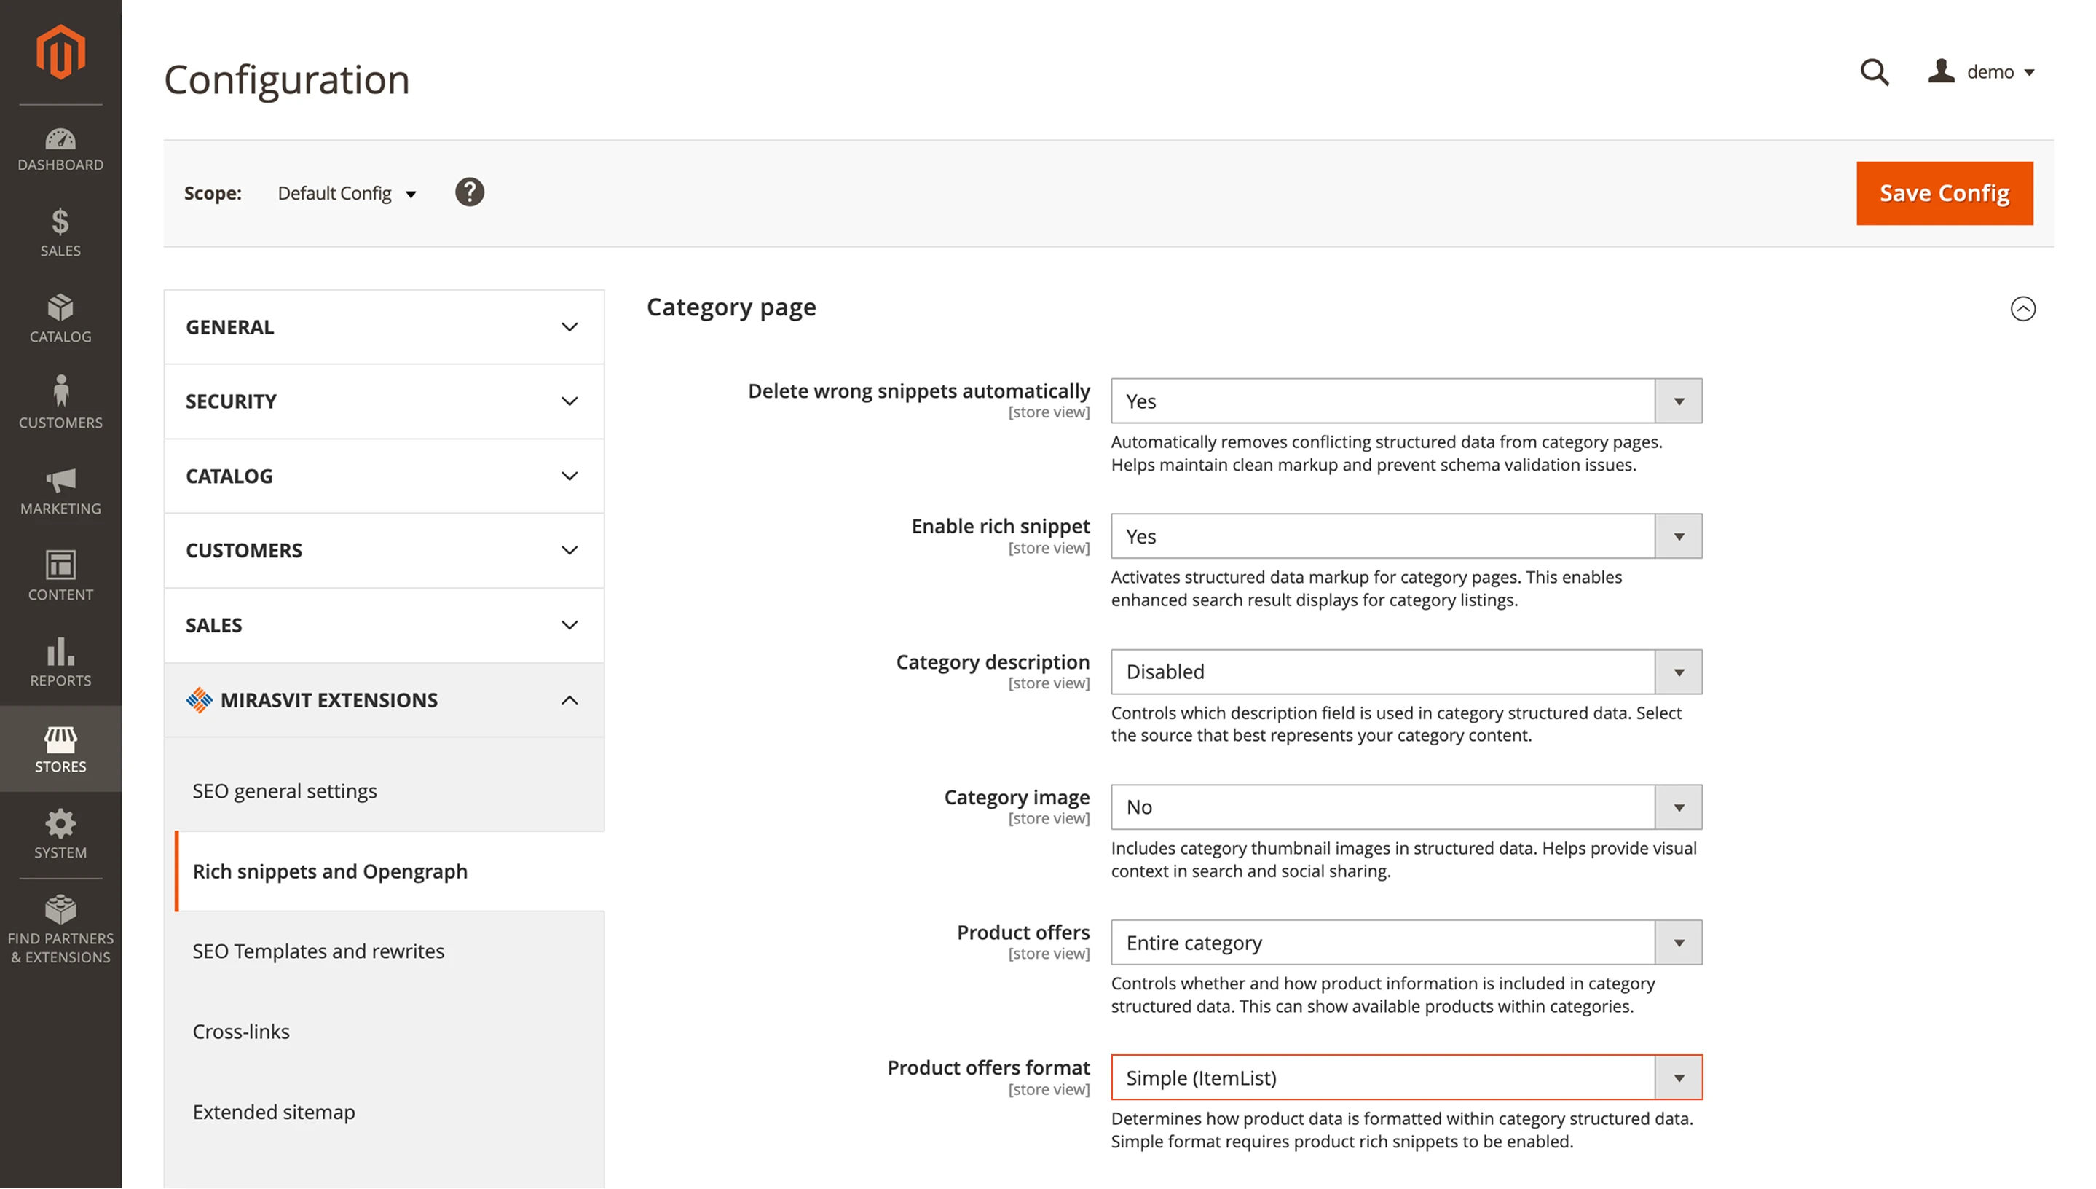Click the Magento logo

point(60,50)
